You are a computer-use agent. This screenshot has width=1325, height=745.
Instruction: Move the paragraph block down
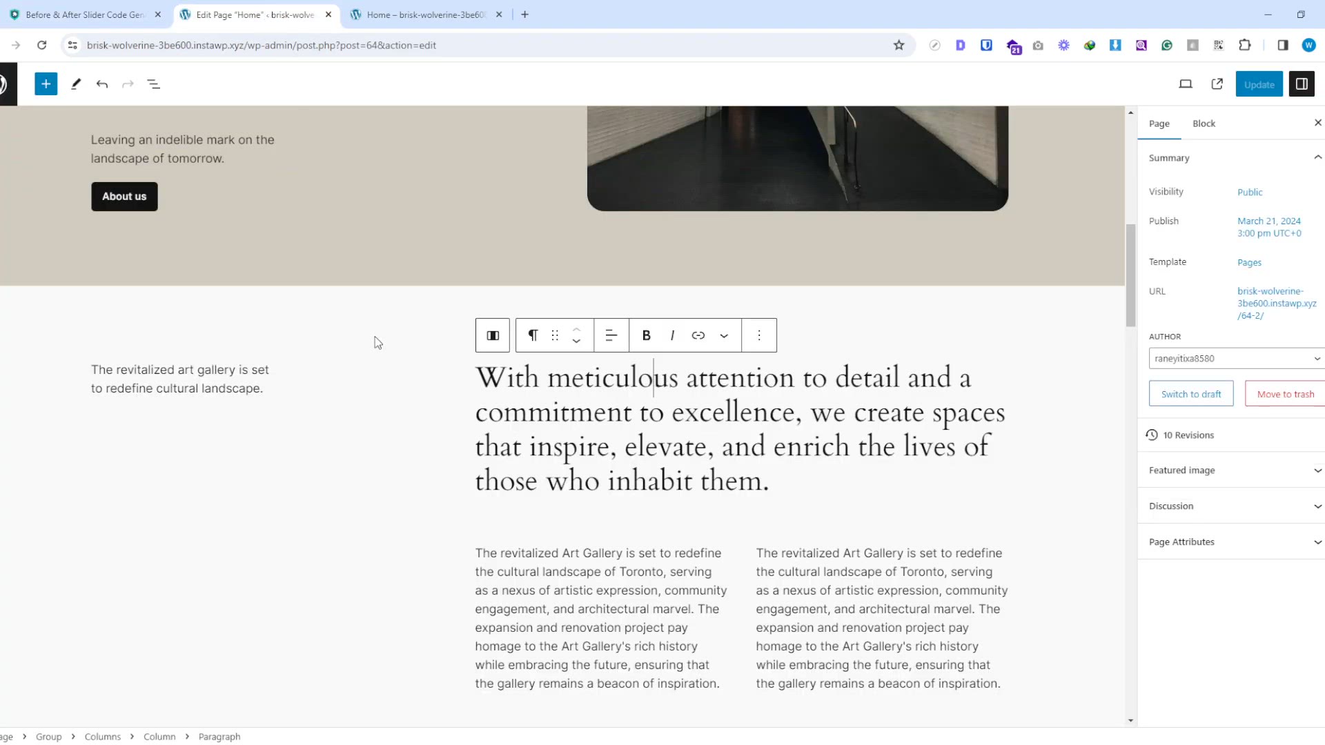point(576,342)
